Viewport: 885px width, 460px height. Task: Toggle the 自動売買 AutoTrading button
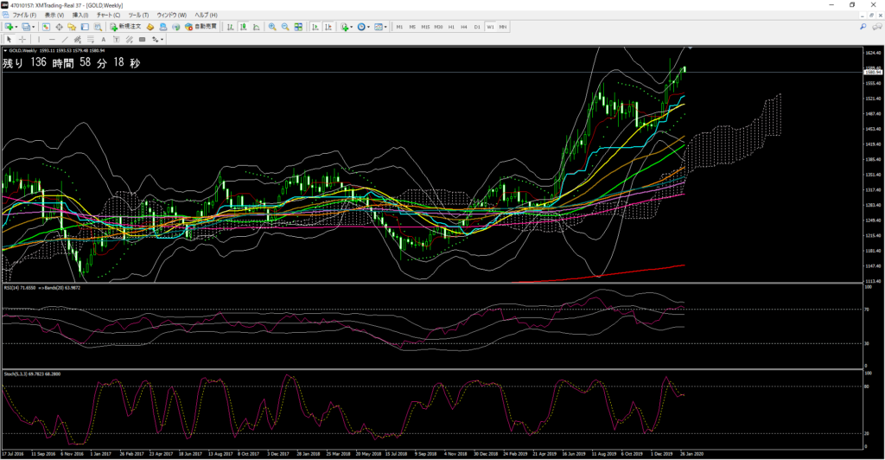click(201, 27)
